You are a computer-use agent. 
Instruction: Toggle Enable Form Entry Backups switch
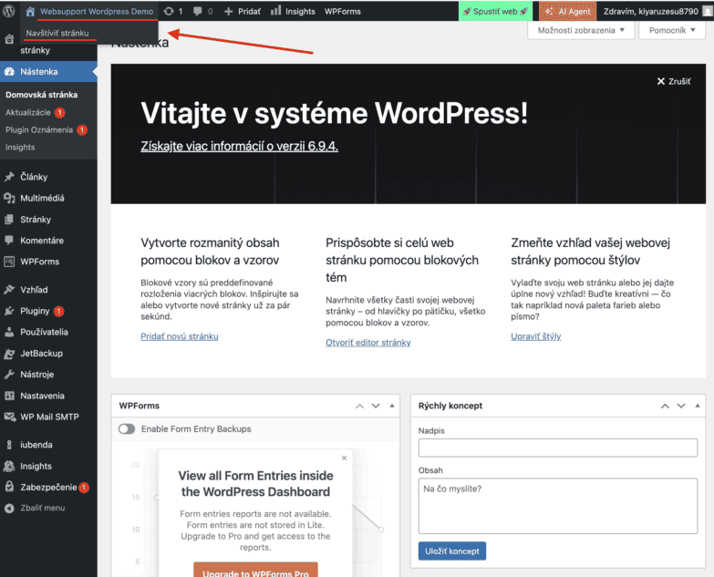tap(127, 428)
